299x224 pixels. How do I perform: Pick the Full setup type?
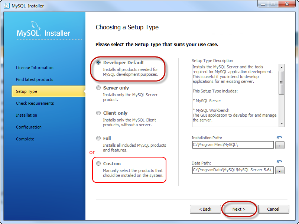coord(98,139)
